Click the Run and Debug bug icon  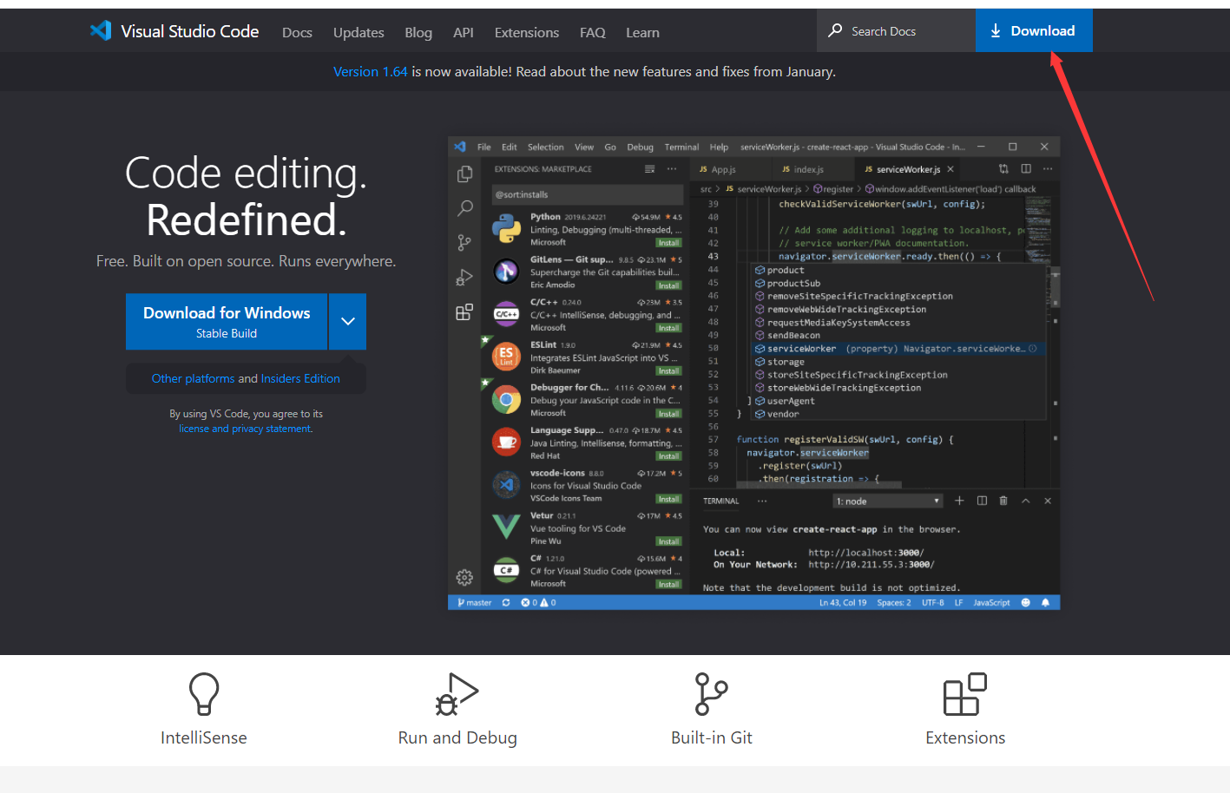point(457,693)
